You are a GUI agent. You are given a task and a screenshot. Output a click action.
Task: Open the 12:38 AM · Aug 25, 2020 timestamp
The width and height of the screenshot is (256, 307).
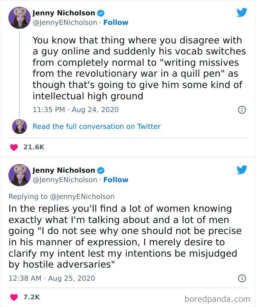(x=52, y=278)
